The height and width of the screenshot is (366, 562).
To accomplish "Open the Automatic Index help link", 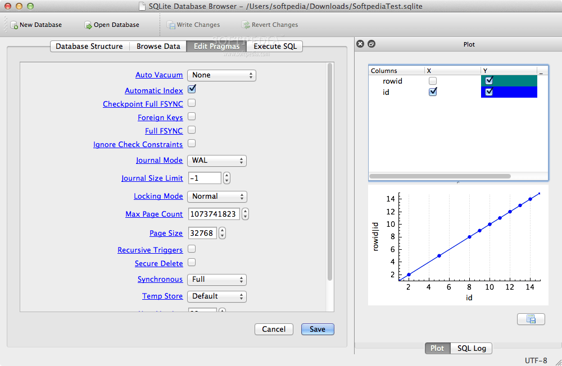I will [154, 90].
